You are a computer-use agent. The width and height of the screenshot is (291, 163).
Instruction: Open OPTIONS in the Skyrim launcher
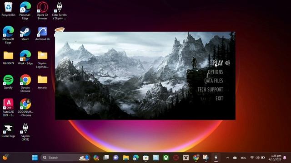click(x=215, y=72)
